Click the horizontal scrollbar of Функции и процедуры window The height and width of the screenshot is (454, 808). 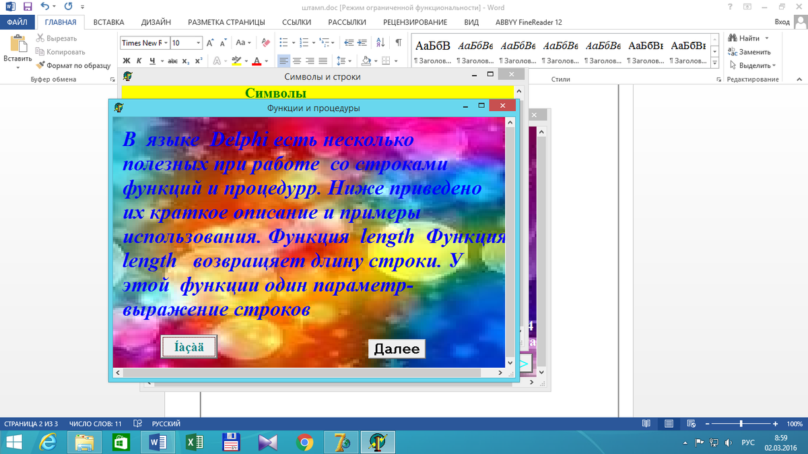pos(303,372)
